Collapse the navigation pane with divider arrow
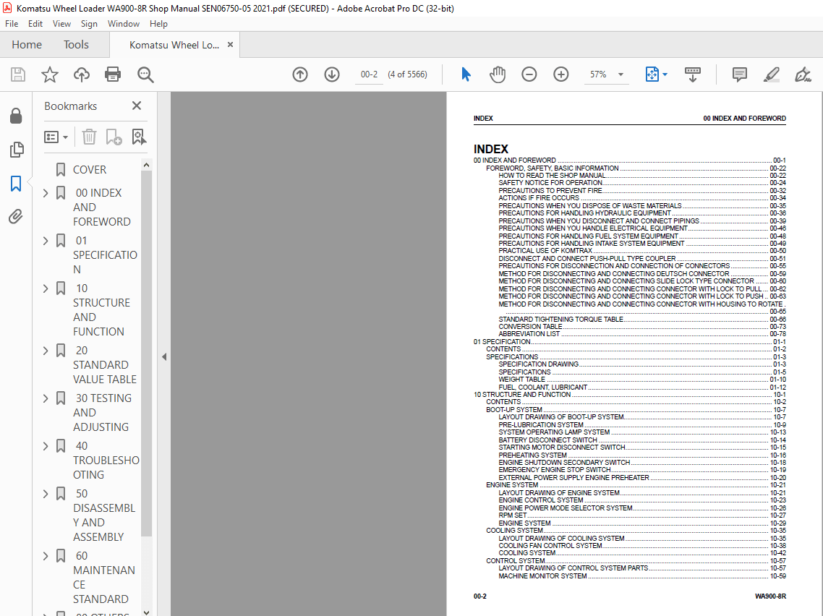This screenshot has width=823, height=616. click(x=163, y=356)
